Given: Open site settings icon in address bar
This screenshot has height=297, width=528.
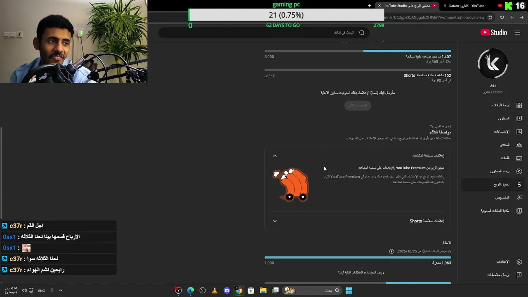Looking at the screenshot, I should (x=490, y=17).
